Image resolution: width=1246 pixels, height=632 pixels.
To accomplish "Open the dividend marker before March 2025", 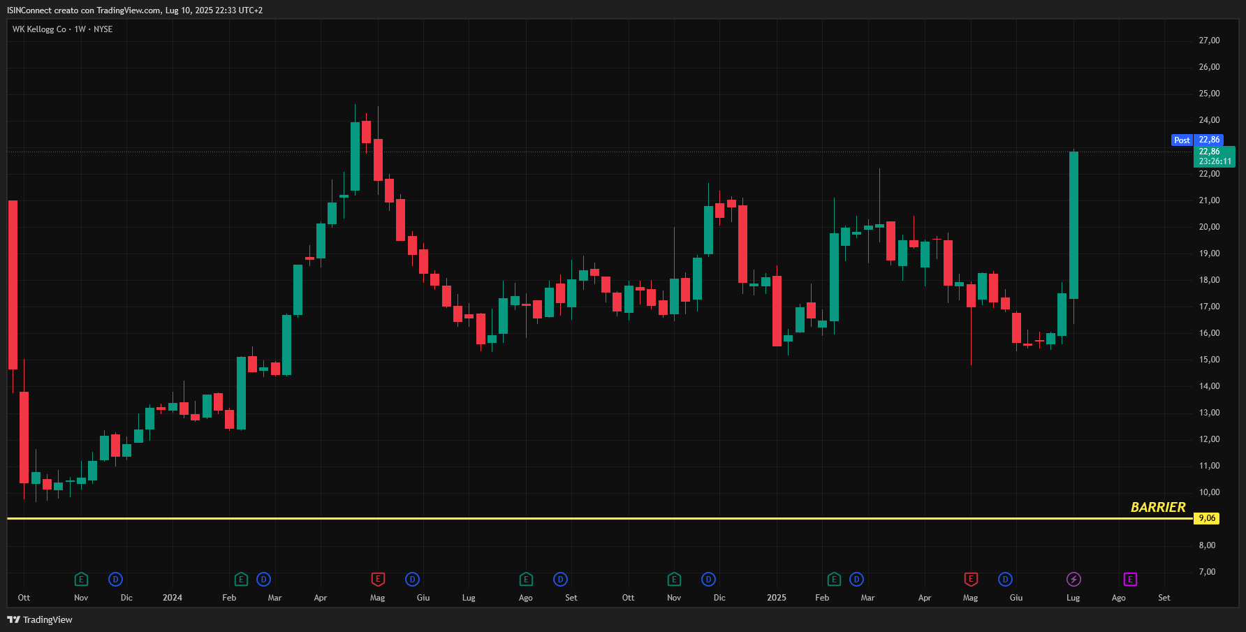I will click(856, 579).
